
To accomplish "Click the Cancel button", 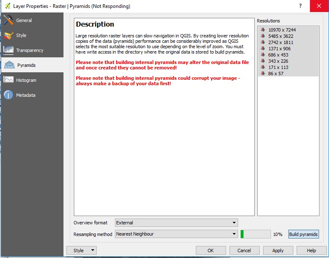I will 244,251.
